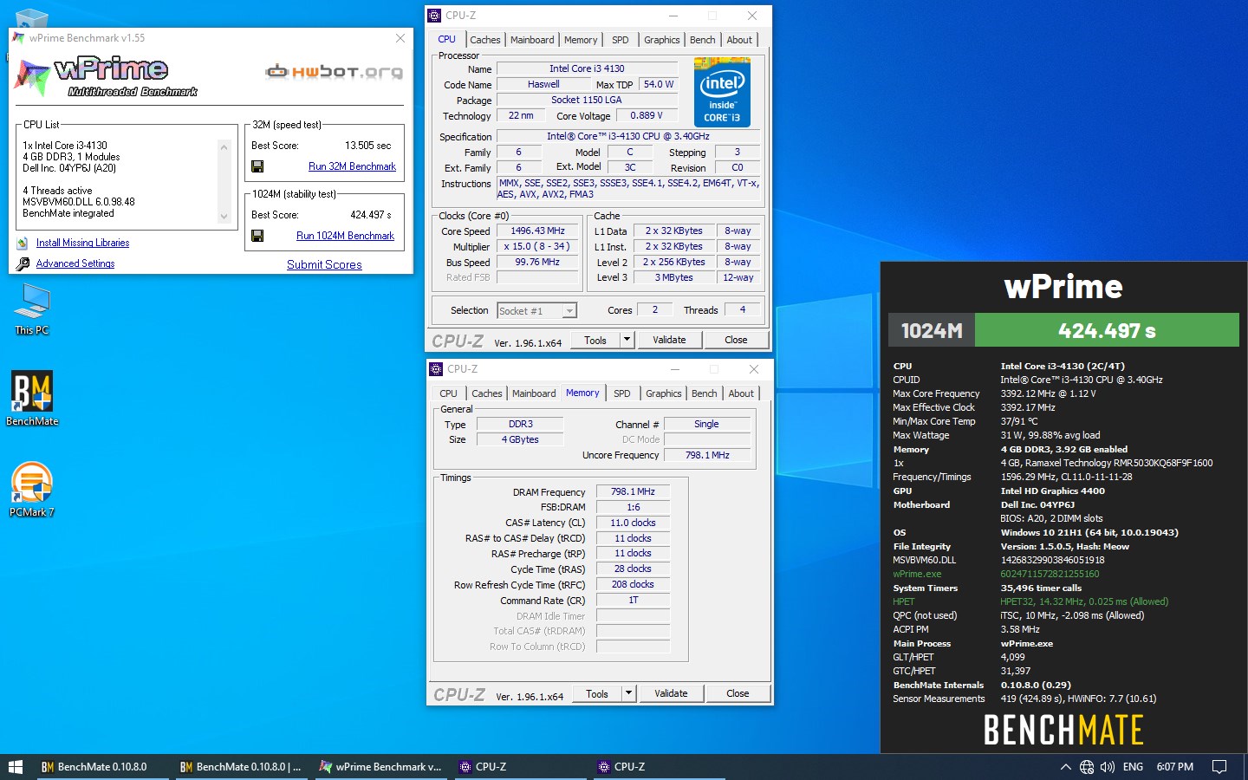
Task: Click Close button in upper CPU-Z
Action: pos(736,340)
